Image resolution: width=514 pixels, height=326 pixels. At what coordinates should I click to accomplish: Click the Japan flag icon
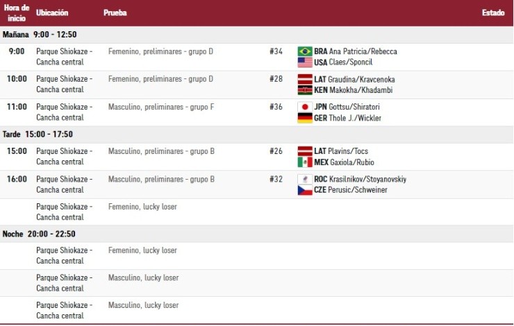tap(305, 107)
